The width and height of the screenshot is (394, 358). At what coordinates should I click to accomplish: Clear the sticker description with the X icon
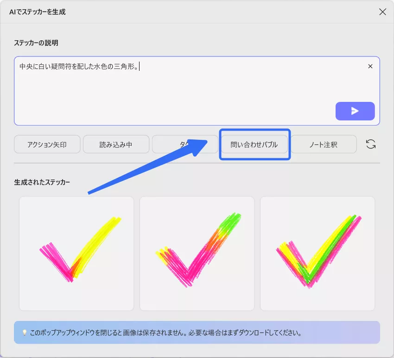[370, 66]
